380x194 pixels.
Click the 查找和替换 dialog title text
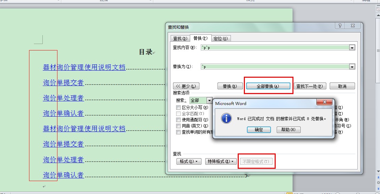click(178, 27)
